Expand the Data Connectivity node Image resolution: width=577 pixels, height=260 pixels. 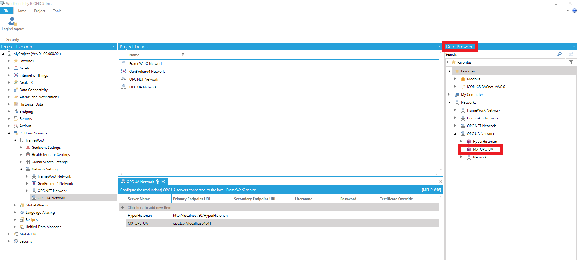(9, 90)
